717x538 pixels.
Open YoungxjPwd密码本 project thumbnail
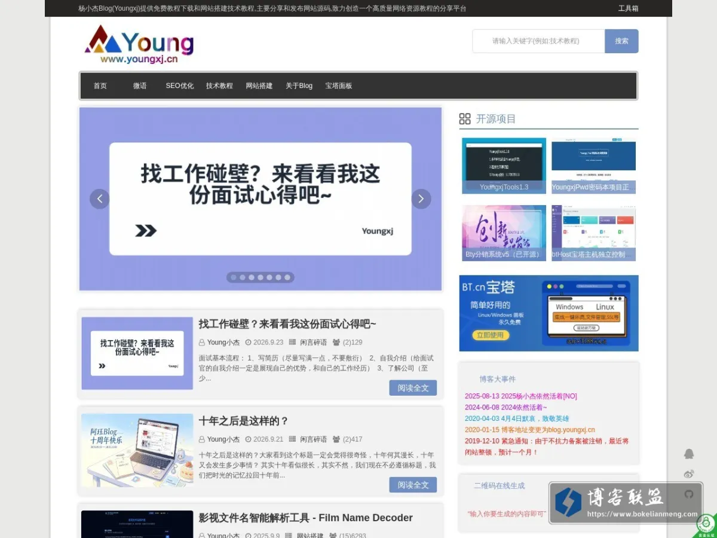tap(593, 166)
